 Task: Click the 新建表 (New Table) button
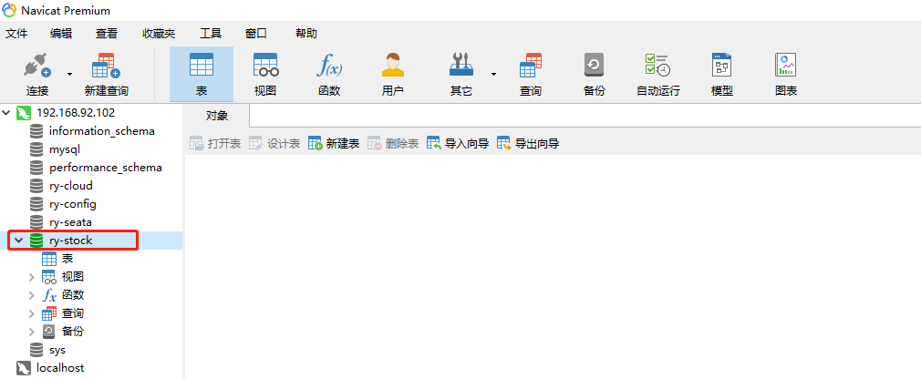[x=334, y=144]
